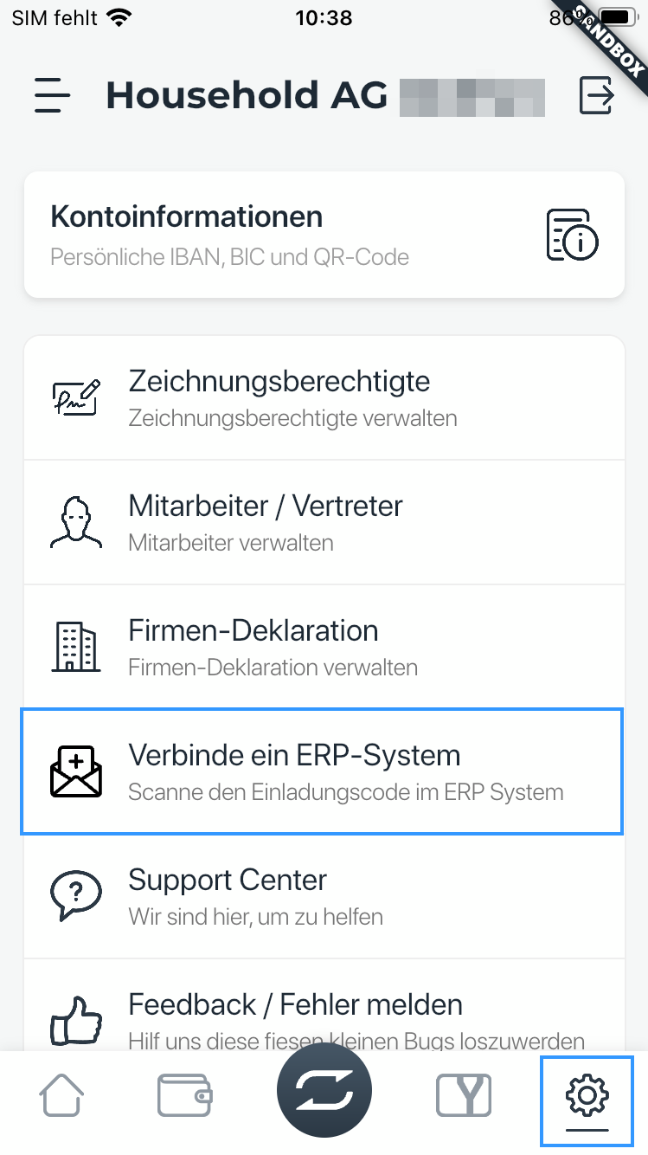Open the hamburger side menu
This screenshot has width=648, height=1155.
52,95
